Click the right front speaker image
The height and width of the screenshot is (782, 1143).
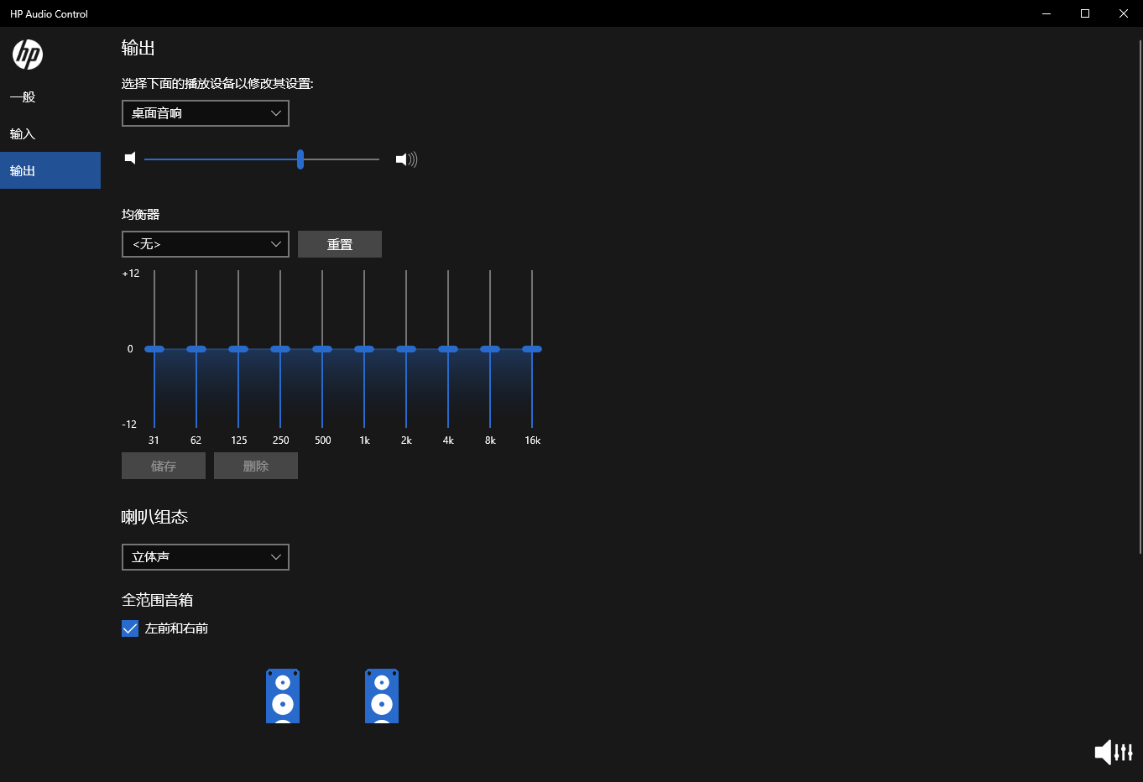(x=382, y=696)
